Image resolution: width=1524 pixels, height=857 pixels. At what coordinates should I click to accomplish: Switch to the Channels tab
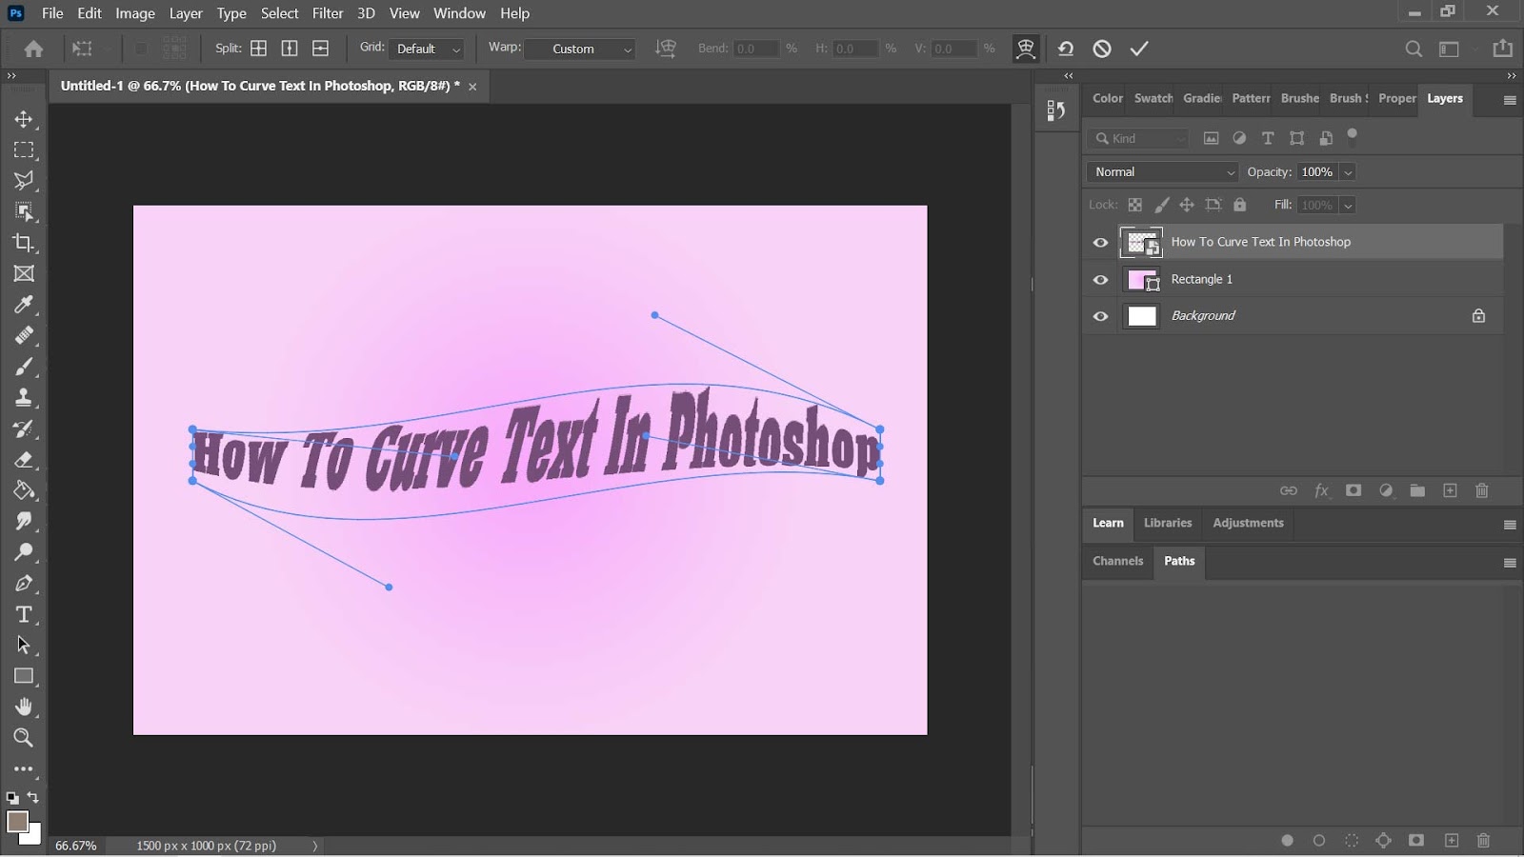pos(1117,561)
